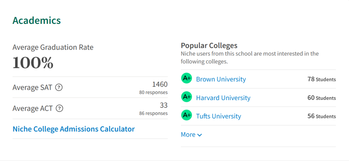This screenshot has width=349, height=165.
Task: Click the 56 Students count for Tufts
Action: click(322, 116)
